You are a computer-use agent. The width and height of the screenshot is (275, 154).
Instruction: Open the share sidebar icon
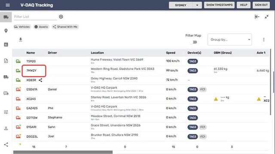coord(6,145)
